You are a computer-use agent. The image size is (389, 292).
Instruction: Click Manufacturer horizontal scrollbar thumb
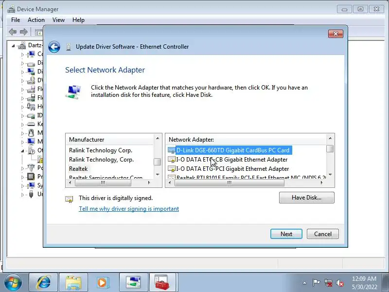[x=103, y=183]
